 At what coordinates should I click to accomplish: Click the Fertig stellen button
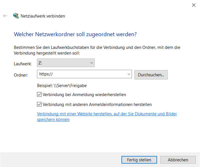[139, 160]
